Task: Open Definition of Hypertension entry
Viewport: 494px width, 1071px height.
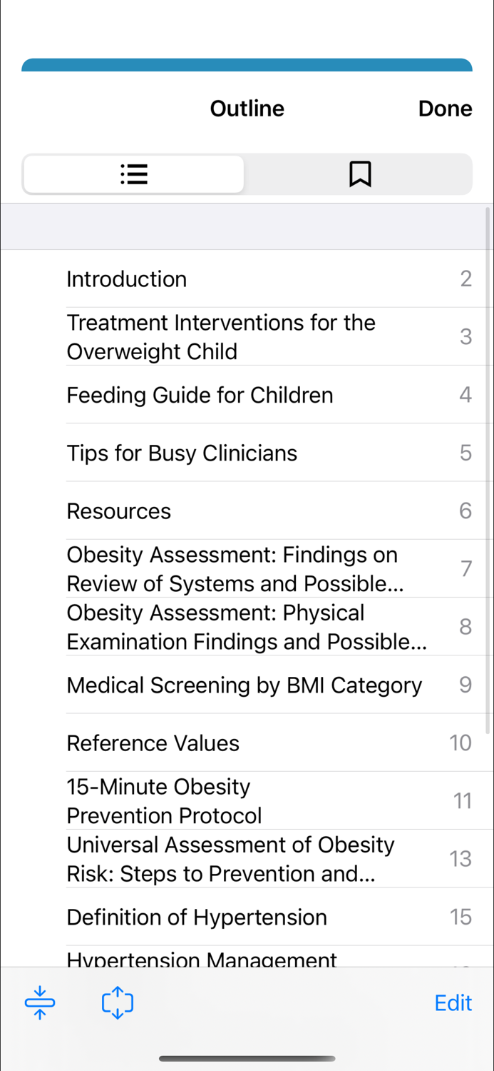Action: click(x=269, y=917)
